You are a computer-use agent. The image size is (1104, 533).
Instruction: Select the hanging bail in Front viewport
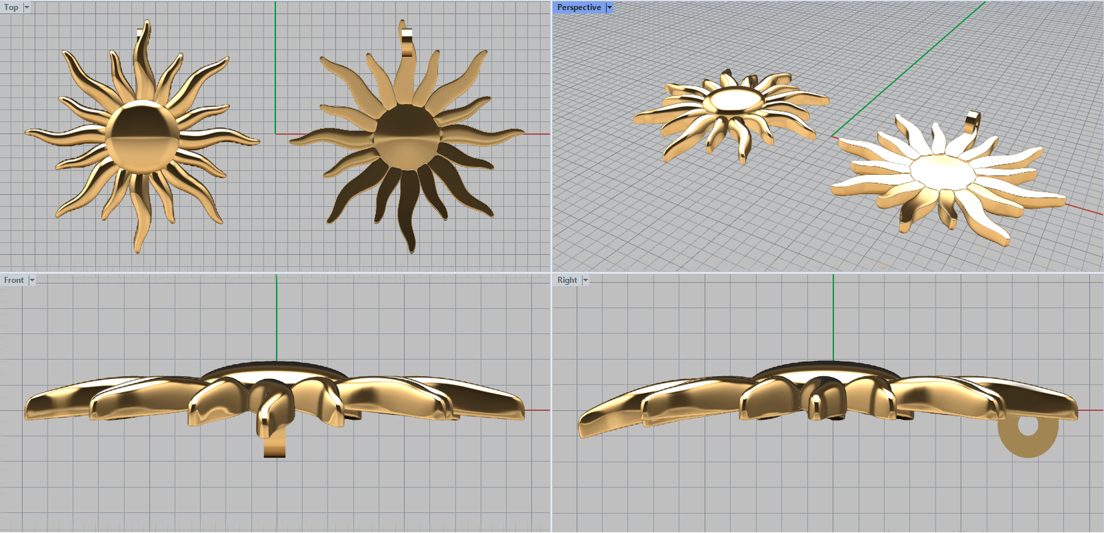pyautogui.click(x=274, y=442)
